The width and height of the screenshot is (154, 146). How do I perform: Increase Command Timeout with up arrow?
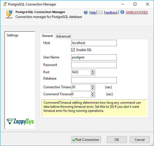coord(93,93)
